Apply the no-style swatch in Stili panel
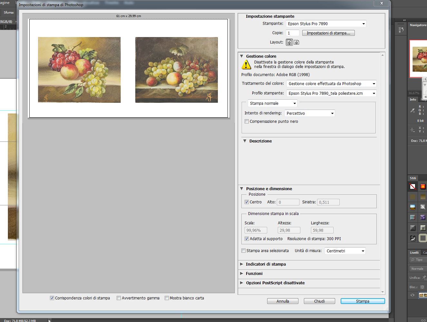Screen dimensions: 427x322 (412, 187)
